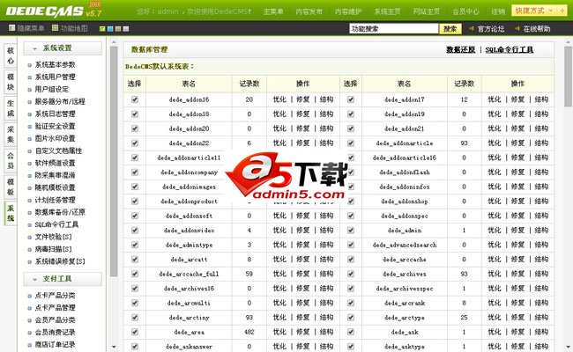Click the speaker icon beside 在线帮助
Screen dimensions: 573x352
point(517,28)
